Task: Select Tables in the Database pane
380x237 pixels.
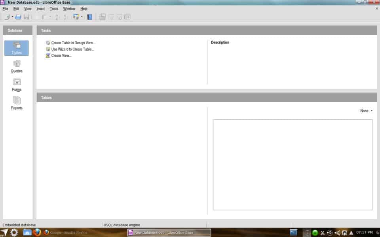Action: [17, 48]
